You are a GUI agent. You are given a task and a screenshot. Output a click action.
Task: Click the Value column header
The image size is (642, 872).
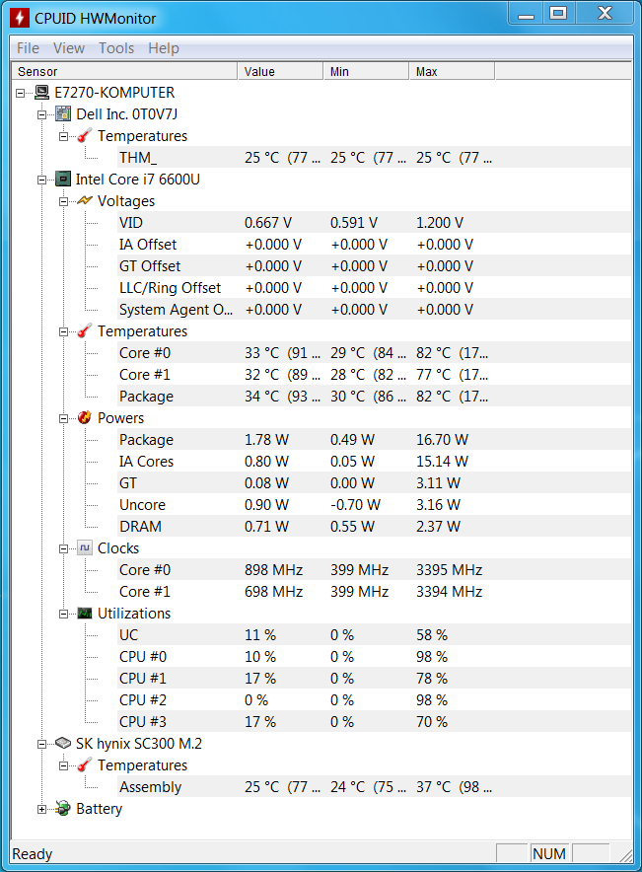(x=281, y=72)
